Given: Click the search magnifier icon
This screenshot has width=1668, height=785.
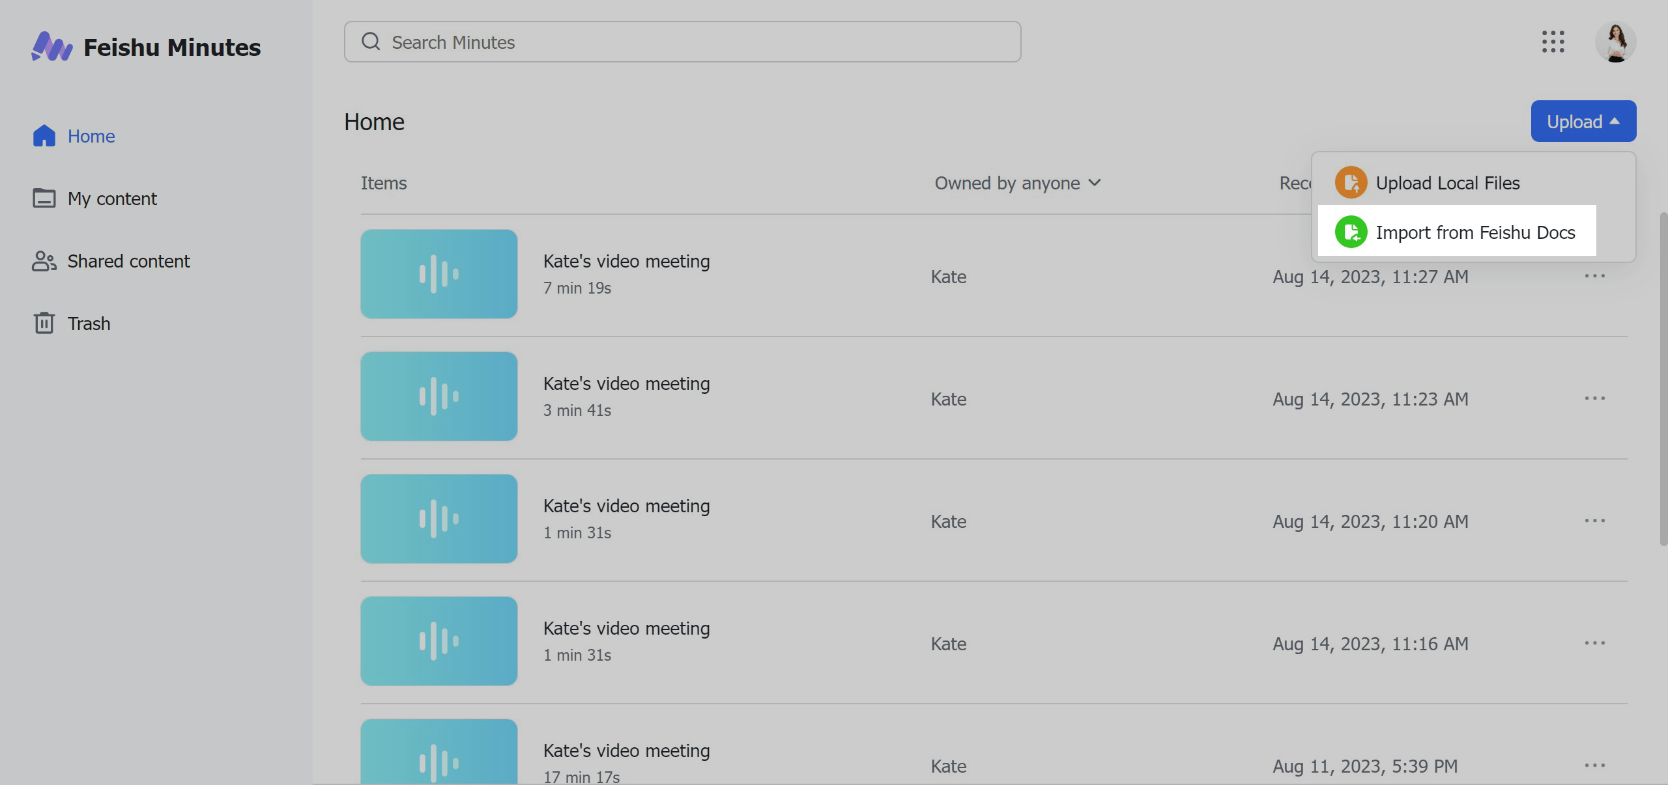Looking at the screenshot, I should [371, 41].
